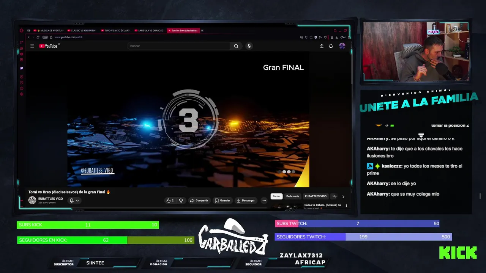Screen dimensions: 486x273
Task: Click the SUBS TWITCH goal bar
Action: click(x=357, y=223)
